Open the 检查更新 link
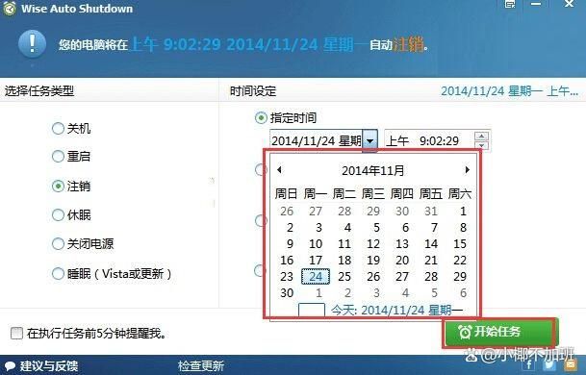586x375 pixels. click(x=201, y=366)
